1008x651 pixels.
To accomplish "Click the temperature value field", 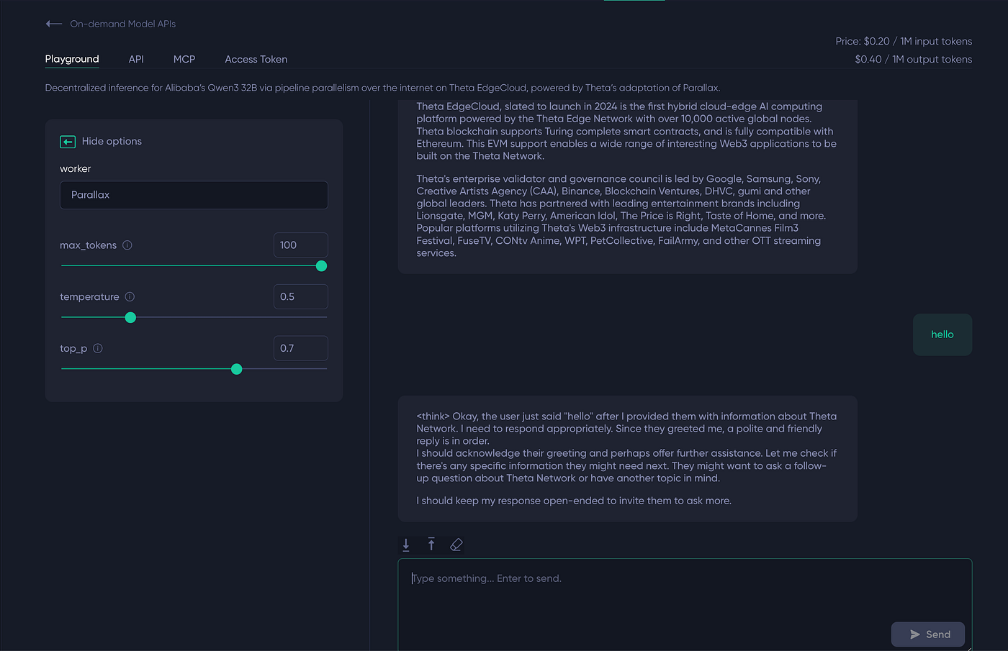I will 301,296.
